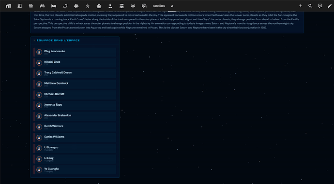Click the Saturn and Neptune retrograde description text

click(x=167, y=19)
